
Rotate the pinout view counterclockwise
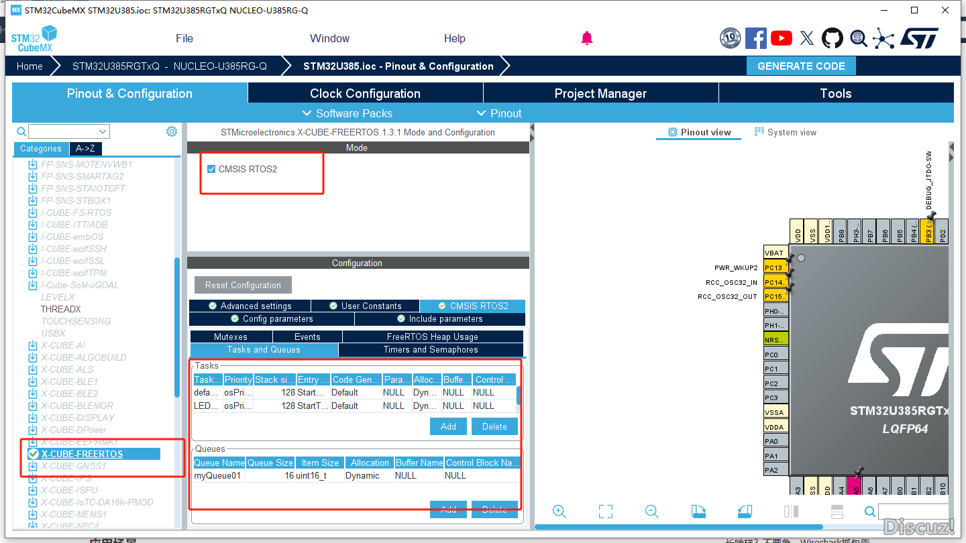(745, 511)
